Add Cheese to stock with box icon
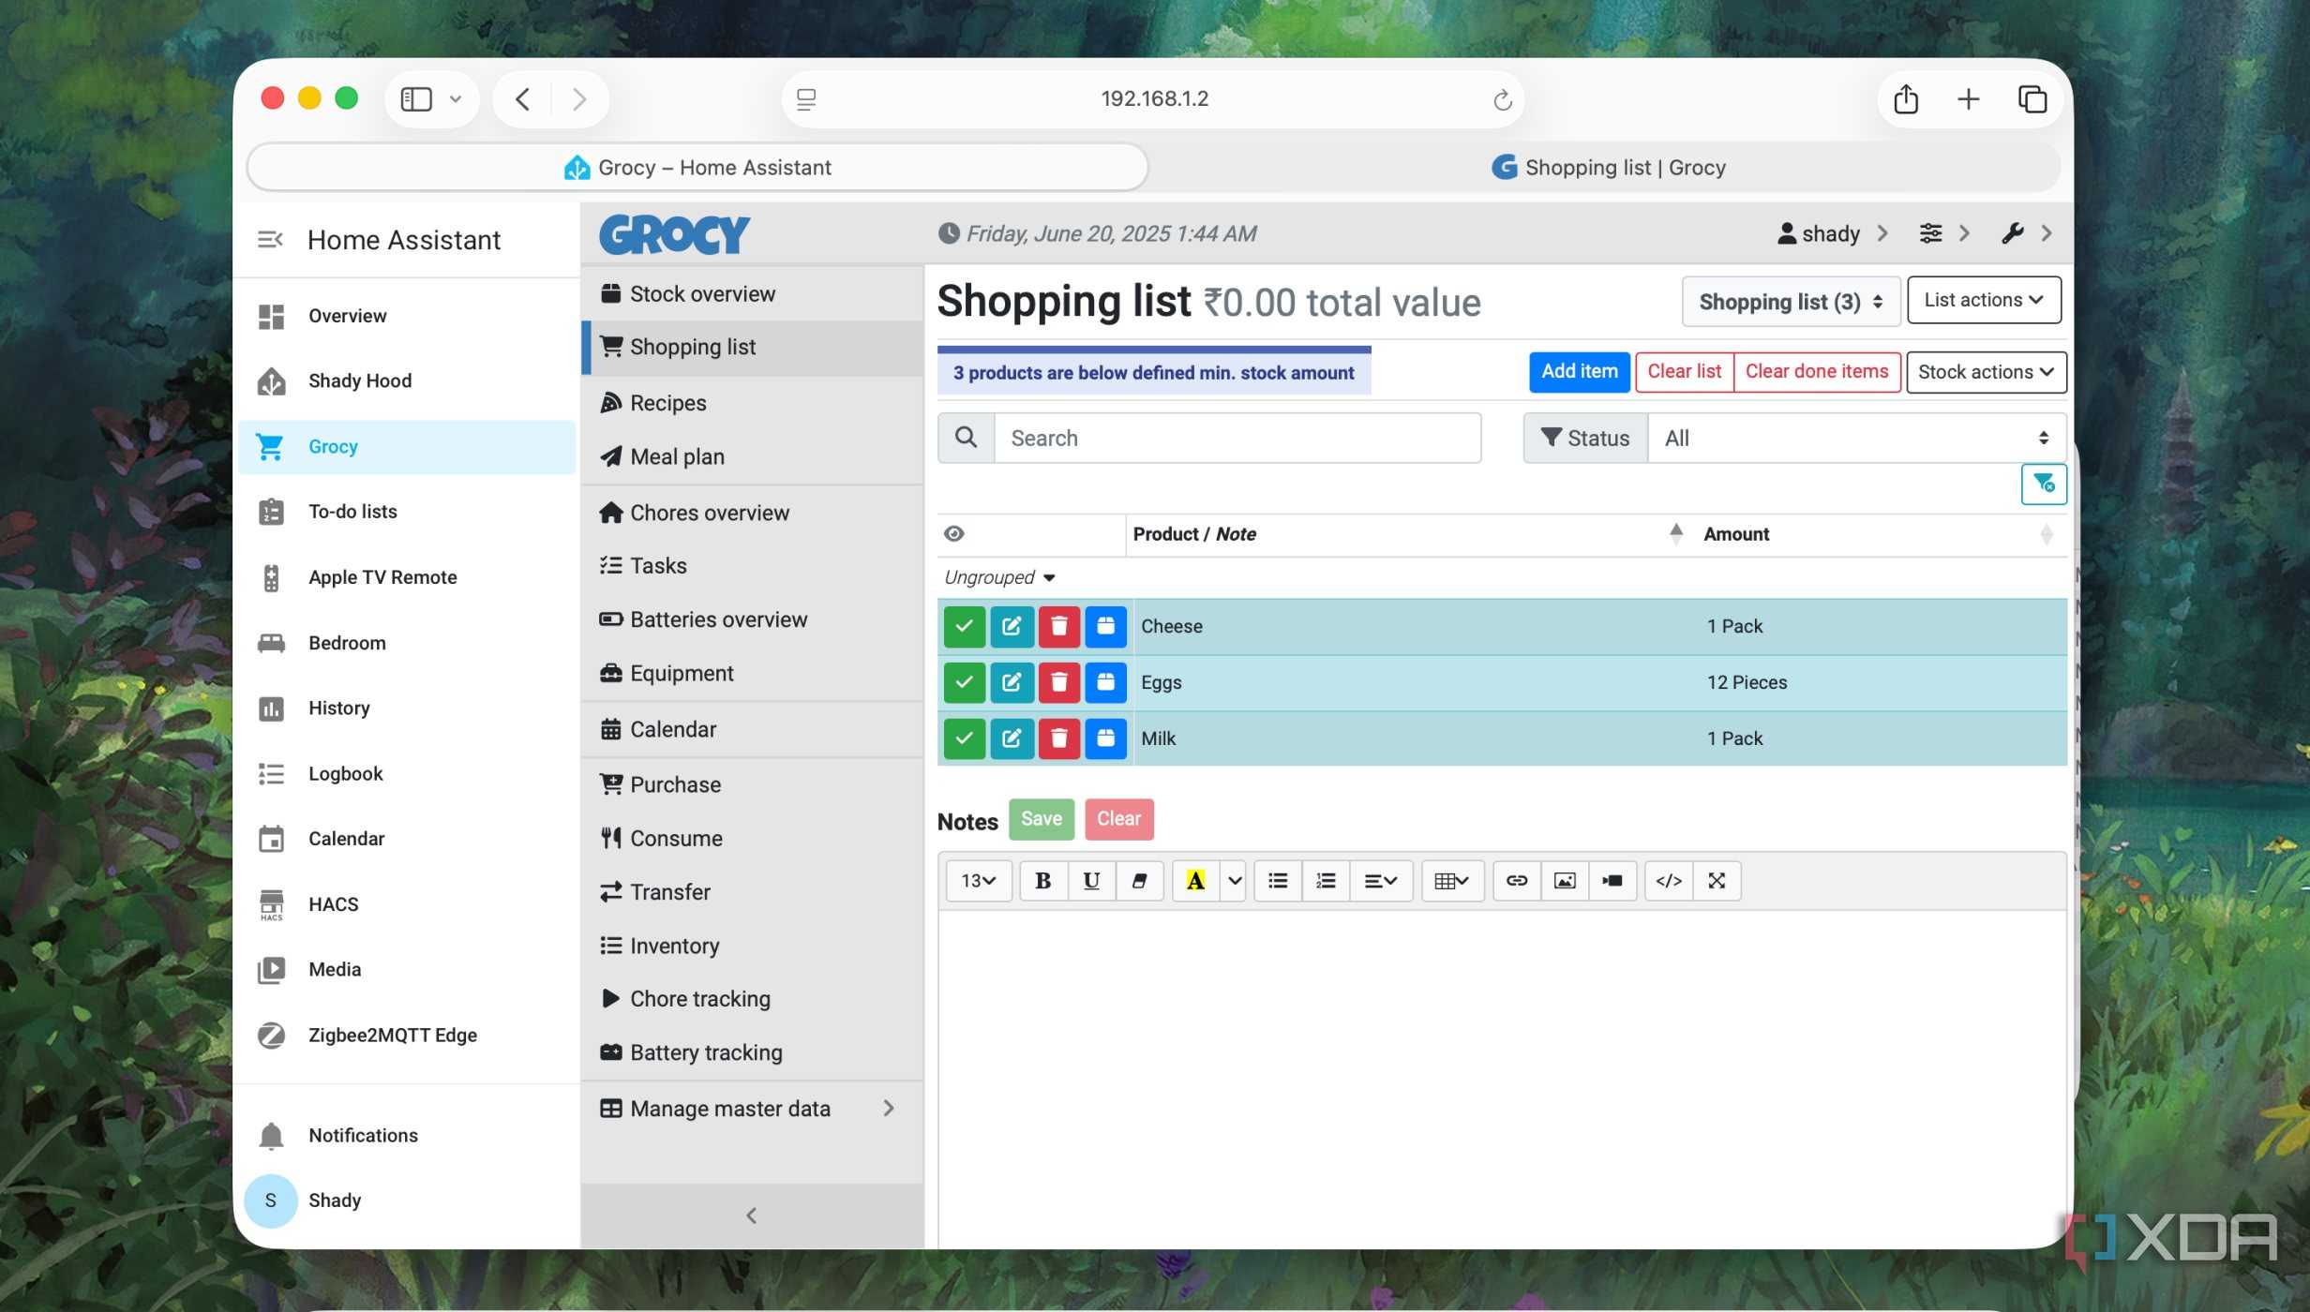Image resolution: width=2310 pixels, height=1312 pixels. [x=1105, y=626]
